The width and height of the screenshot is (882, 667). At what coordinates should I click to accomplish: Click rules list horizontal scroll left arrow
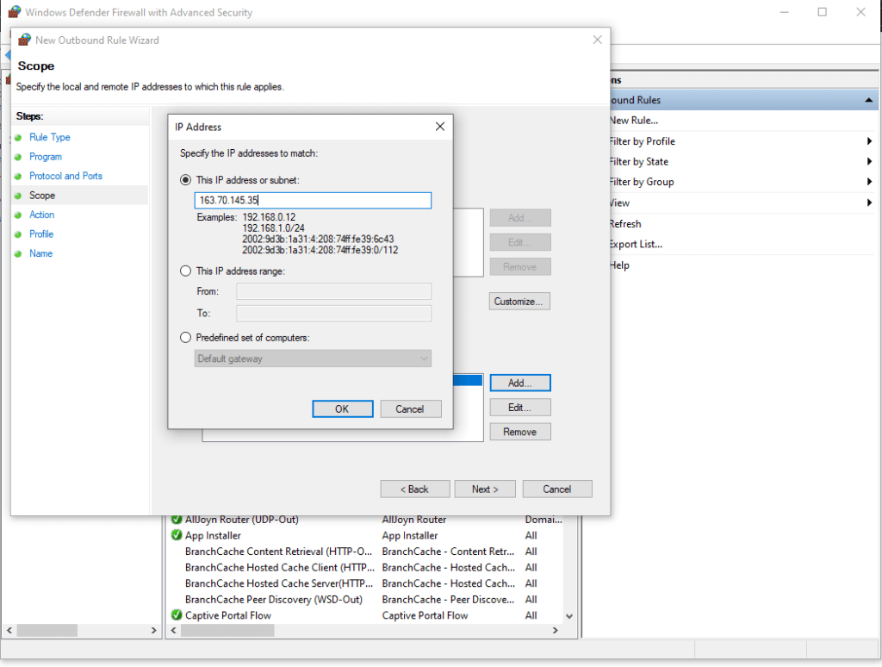tap(174, 631)
